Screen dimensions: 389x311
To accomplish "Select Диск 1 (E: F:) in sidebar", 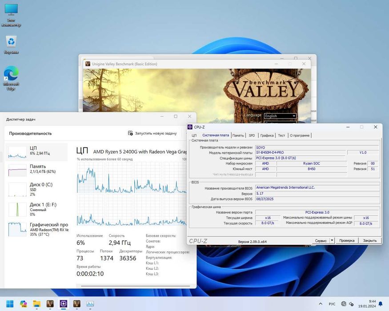I will 36,210.
